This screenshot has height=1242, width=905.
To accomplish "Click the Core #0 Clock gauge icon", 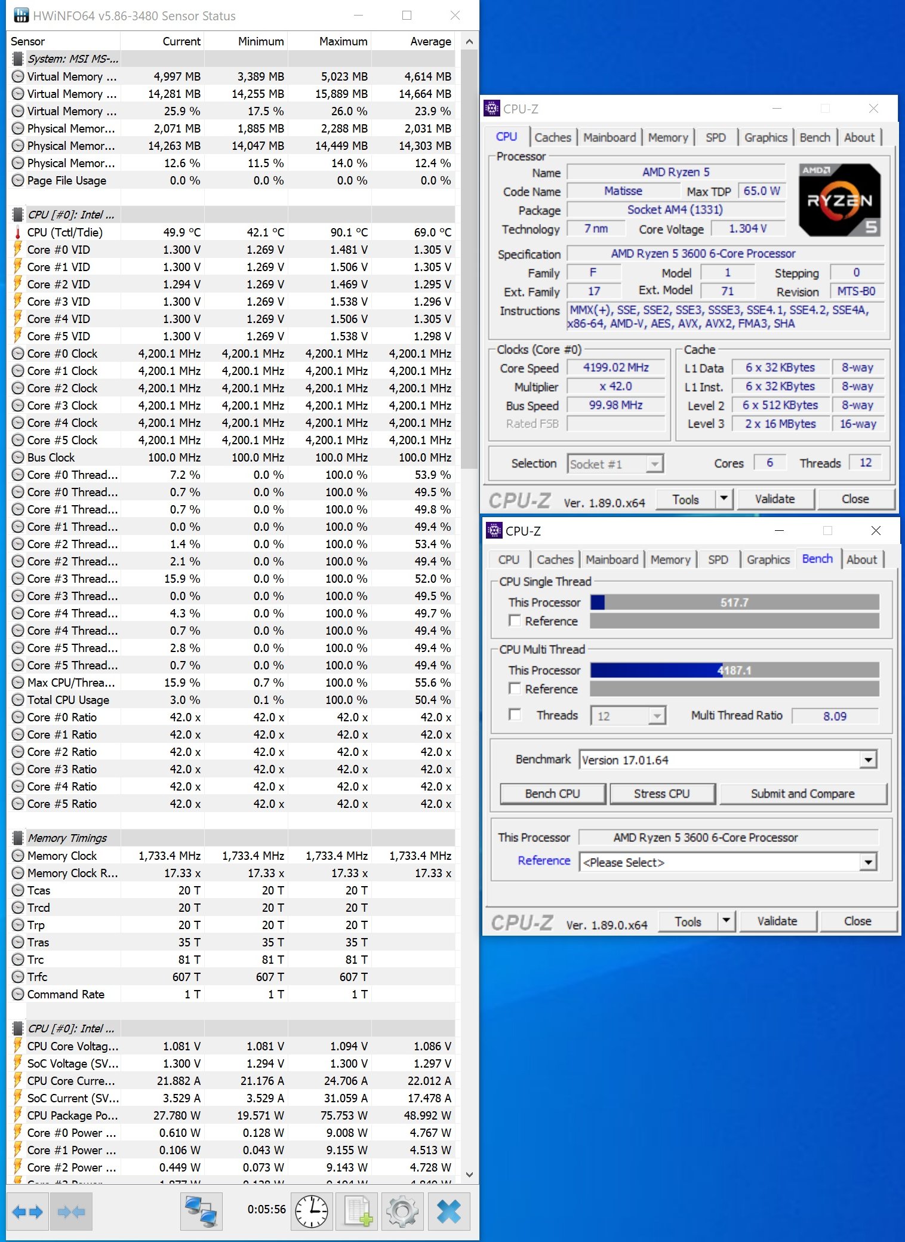I will (x=18, y=353).
